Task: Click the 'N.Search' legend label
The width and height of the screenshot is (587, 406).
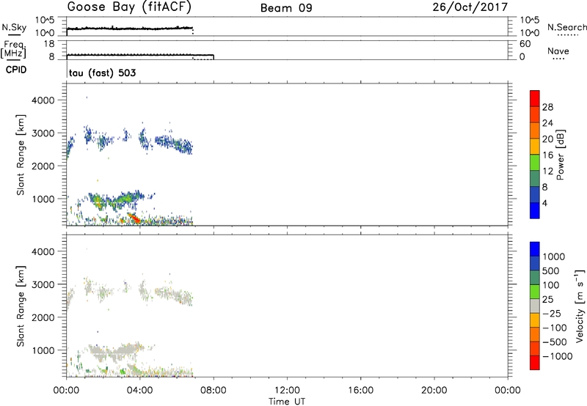Action: pyautogui.click(x=566, y=27)
